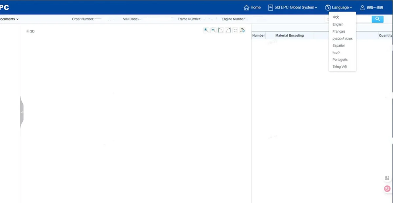Image resolution: width=393 pixels, height=203 pixels.
Task: Click the zoom in magnifier icon
Action: 206,30
